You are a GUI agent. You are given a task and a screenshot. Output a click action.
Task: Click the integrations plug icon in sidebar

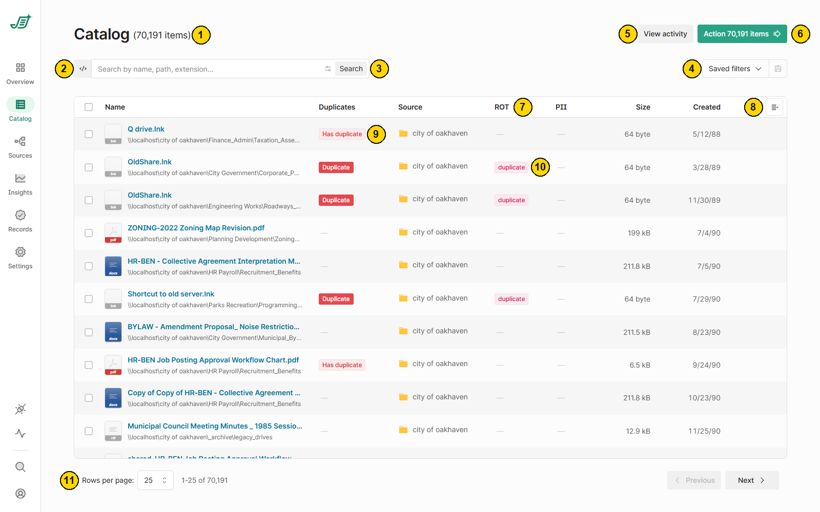(x=20, y=409)
